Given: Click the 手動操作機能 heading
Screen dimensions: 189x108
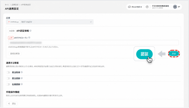Looking at the screenshot, I should (13, 92).
